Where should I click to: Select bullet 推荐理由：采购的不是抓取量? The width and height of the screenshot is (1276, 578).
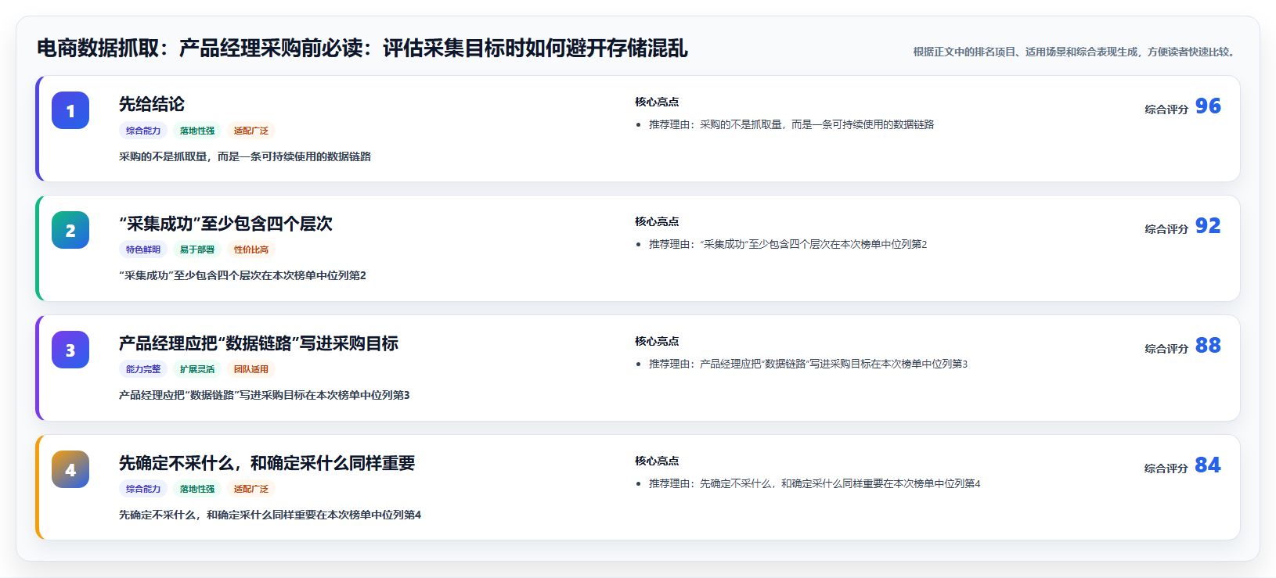pos(791,124)
